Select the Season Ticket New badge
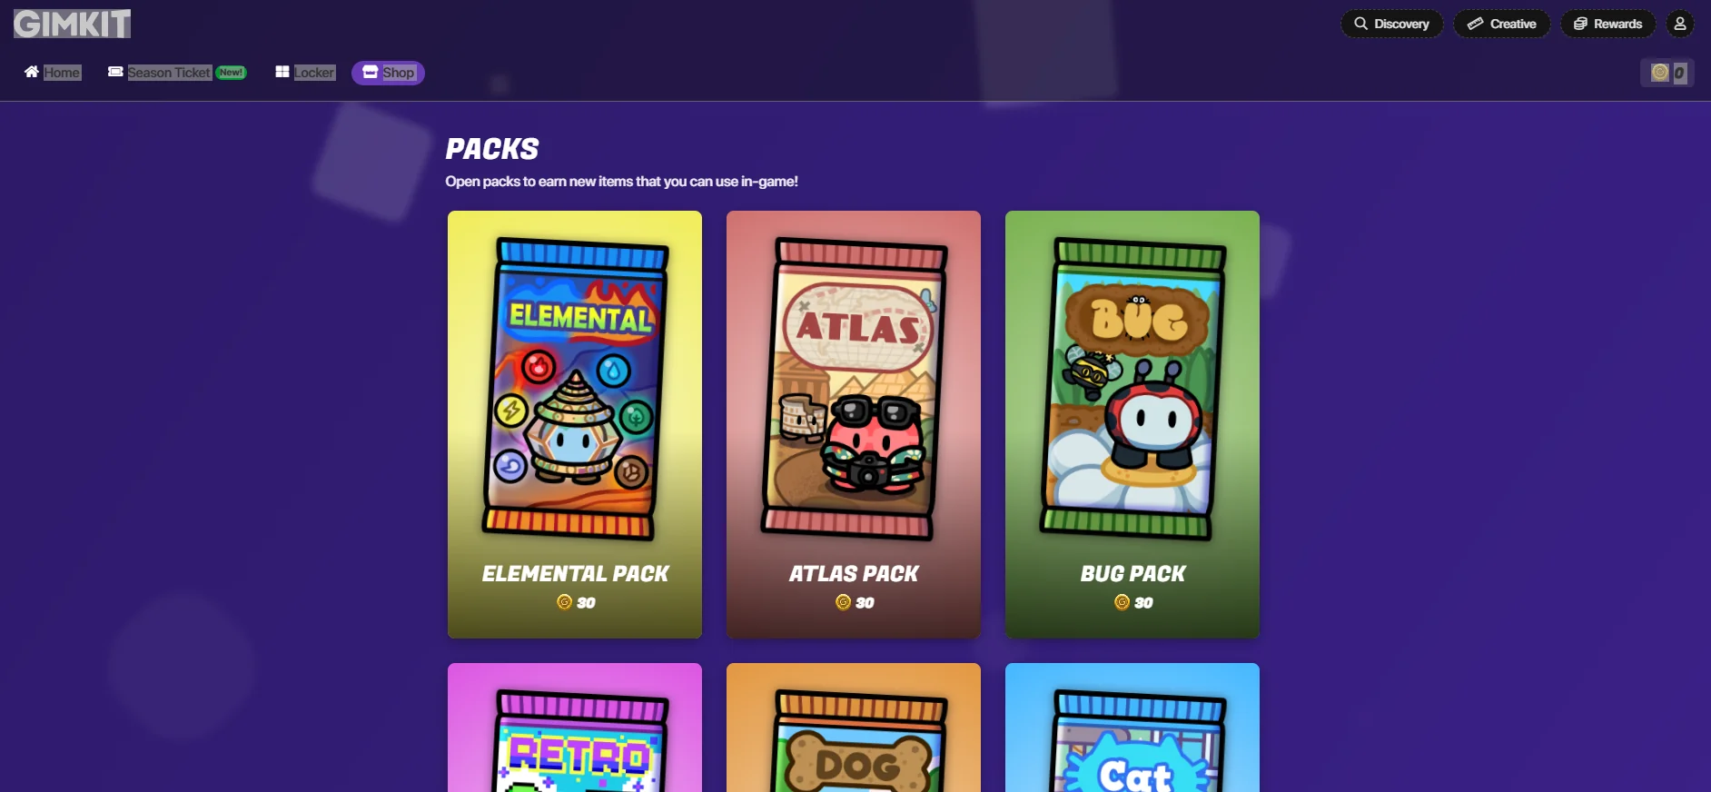The image size is (1711, 792). coord(232,73)
